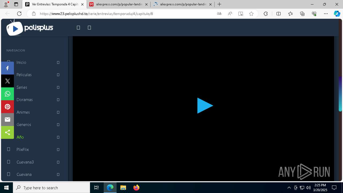Expand the Año submenu arrow
Viewport: 343px width, 193px height.
click(x=58, y=137)
